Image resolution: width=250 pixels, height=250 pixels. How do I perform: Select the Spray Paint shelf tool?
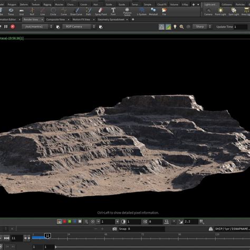pos(101,12)
